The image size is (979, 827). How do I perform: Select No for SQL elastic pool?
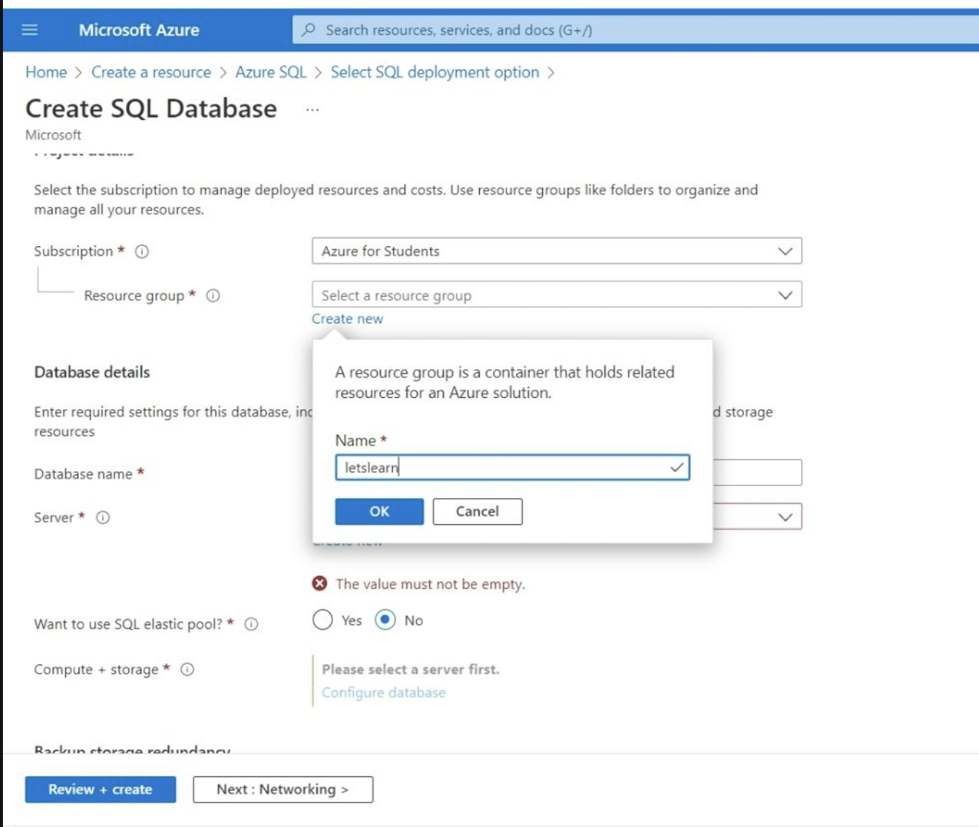[x=385, y=620]
